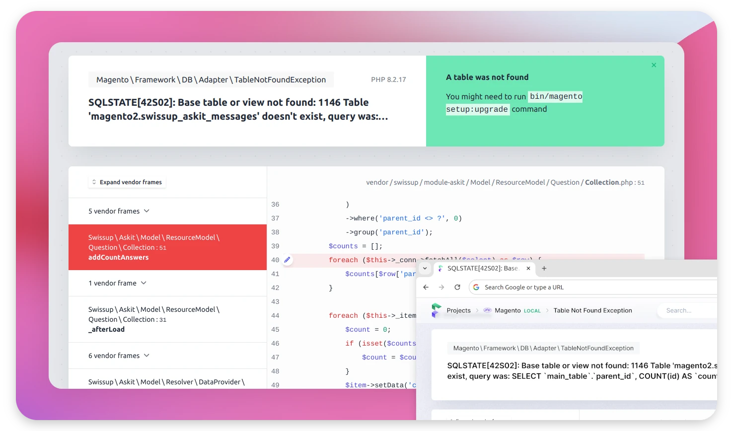Screen dimensions: 733x431
Task: Close the green 'A table was not found' hint
Action: 654,65
